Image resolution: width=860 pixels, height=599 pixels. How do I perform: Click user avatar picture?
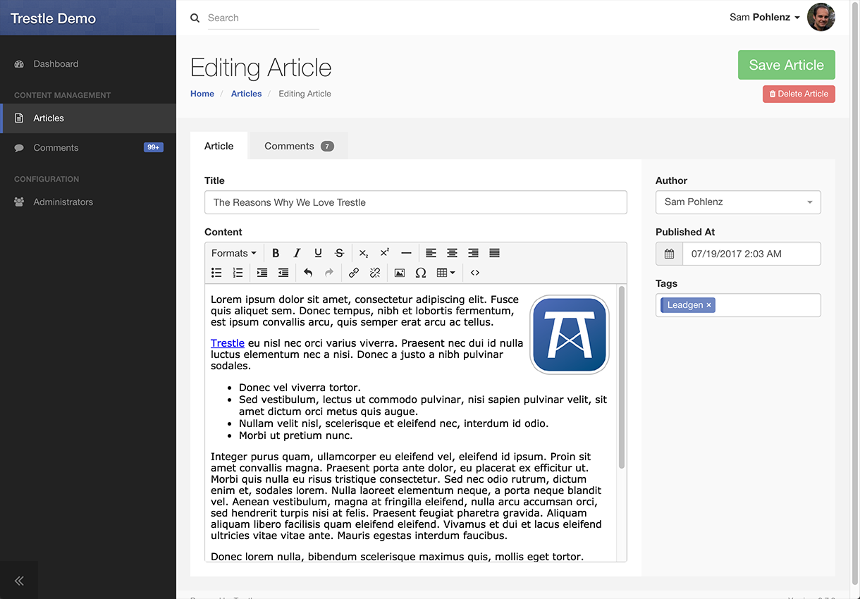(x=821, y=17)
